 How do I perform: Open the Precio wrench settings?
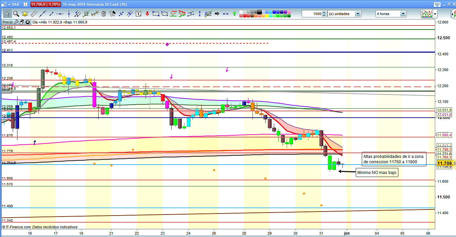click(16, 22)
